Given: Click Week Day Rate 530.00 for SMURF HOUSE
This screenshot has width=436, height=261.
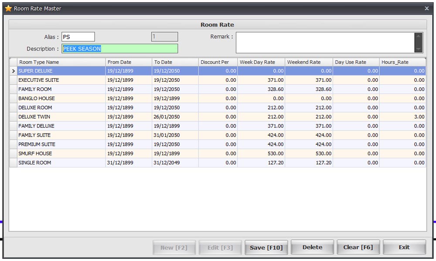Looking at the screenshot, I should tap(261, 154).
